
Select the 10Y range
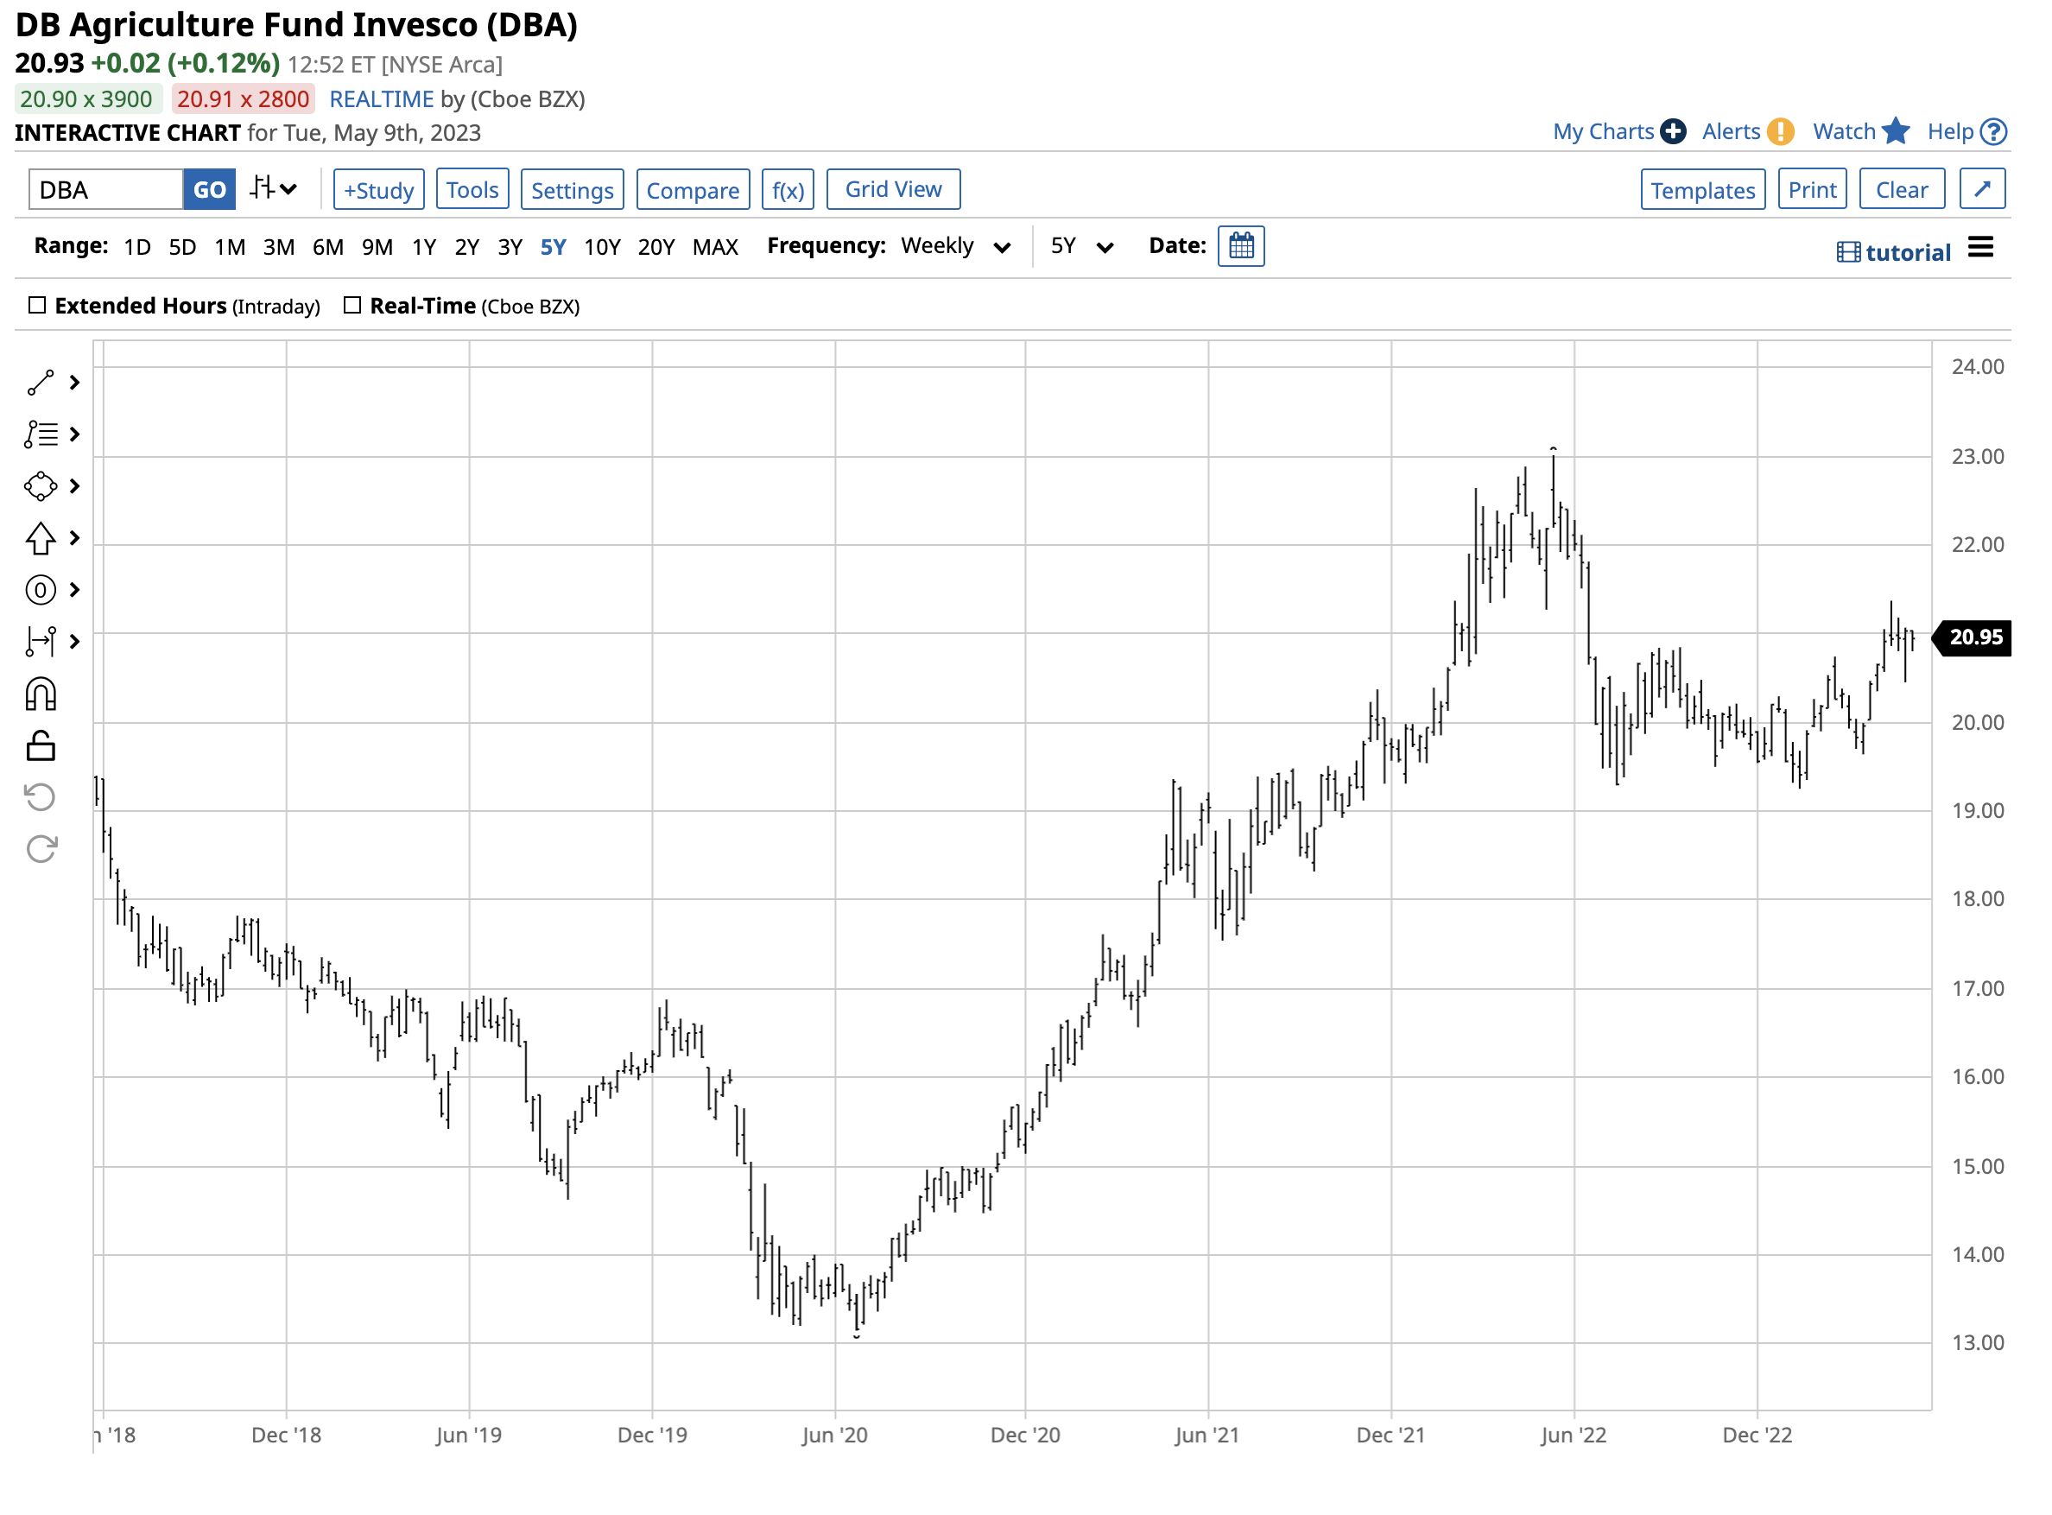604,248
